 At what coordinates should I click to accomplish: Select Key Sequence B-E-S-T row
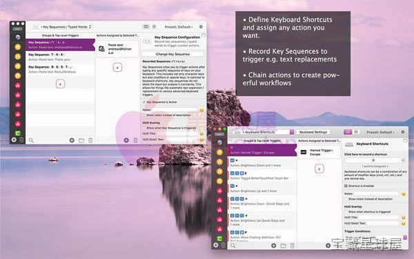coord(60,69)
